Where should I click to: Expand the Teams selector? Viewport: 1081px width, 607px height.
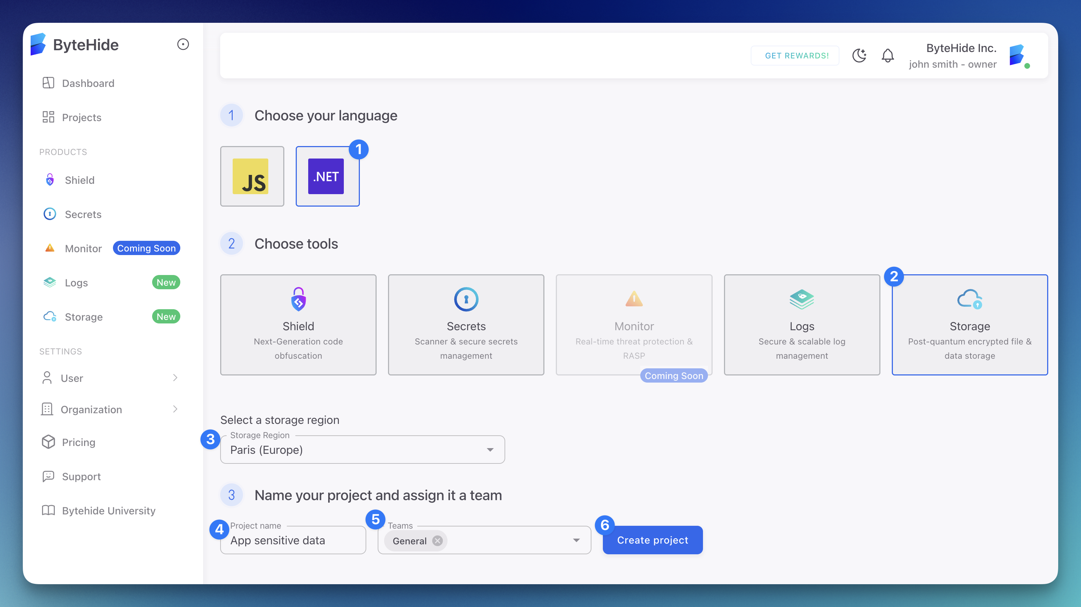pyautogui.click(x=576, y=540)
